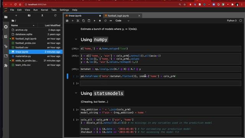Restart the kernel
Image resolution: width=245 pixels, height=138 pixels.
(105, 21)
